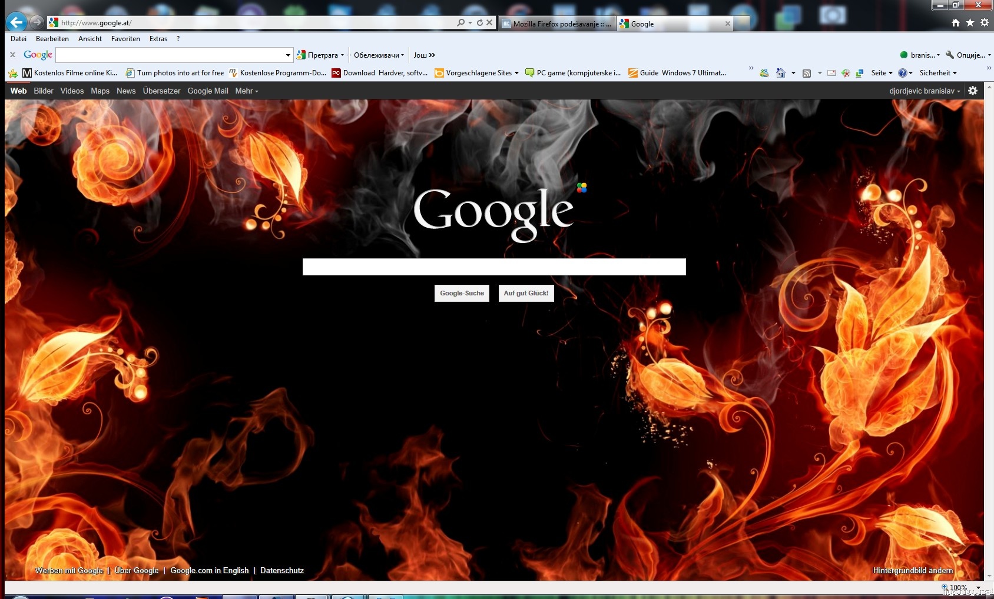Click Google.com in English link
The image size is (994, 599).
pos(209,570)
